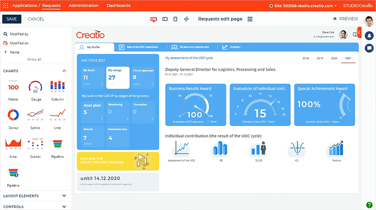This screenshot has height=210, width=376.
Task: Select the 2019 year tab
Action: coord(320,58)
